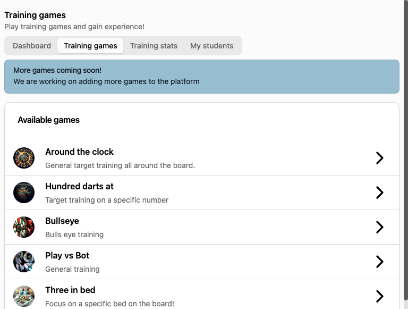
Task: Click the Play vs Bot robot icon
Action: tap(24, 262)
